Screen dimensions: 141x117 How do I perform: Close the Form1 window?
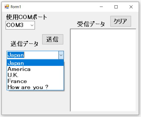coord(131,7)
